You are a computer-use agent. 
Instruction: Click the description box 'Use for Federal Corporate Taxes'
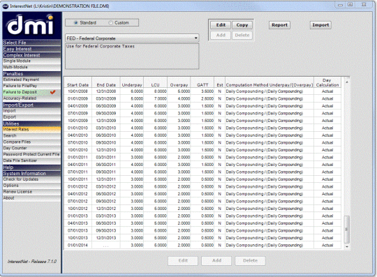pos(132,56)
